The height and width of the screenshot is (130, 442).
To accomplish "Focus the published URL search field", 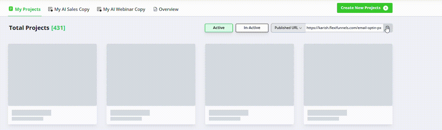I will (344, 28).
